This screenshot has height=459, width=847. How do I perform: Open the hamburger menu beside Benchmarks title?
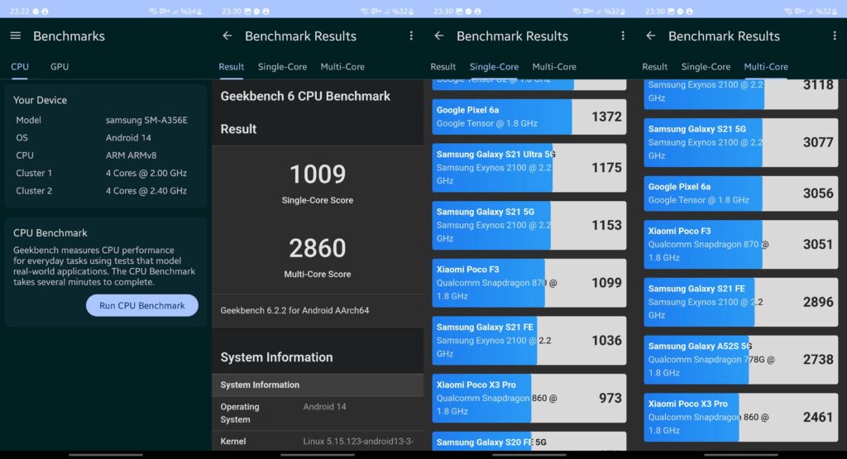pyautogui.click(x=15, y=36)
